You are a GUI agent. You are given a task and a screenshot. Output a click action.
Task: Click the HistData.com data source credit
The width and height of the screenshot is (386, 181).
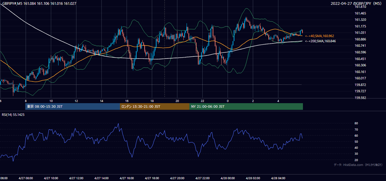[x=358, y=165]
